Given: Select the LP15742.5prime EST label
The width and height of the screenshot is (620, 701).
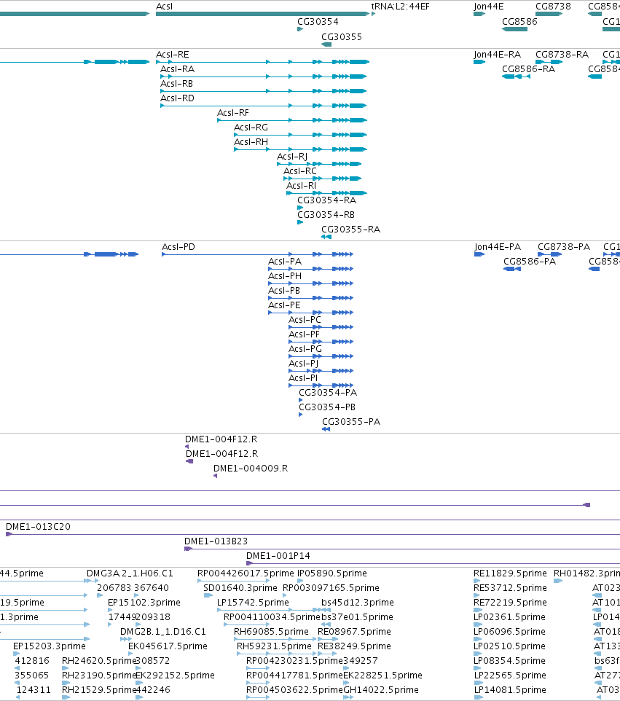Looking at the screenshot, I should 253,603.
